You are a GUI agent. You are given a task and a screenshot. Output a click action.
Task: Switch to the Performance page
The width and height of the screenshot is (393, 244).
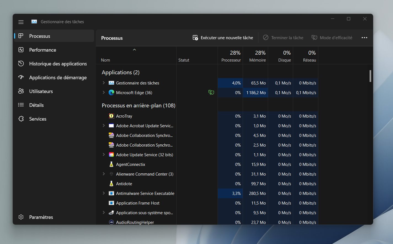54,50
